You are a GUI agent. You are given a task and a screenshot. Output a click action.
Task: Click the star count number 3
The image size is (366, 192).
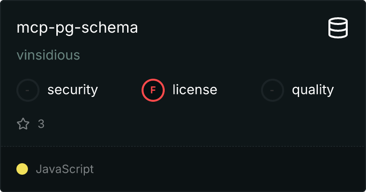pyautogui.click(x=41, y=124)
